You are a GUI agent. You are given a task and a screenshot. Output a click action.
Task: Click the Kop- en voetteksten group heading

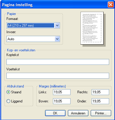(x=21, y=50)
